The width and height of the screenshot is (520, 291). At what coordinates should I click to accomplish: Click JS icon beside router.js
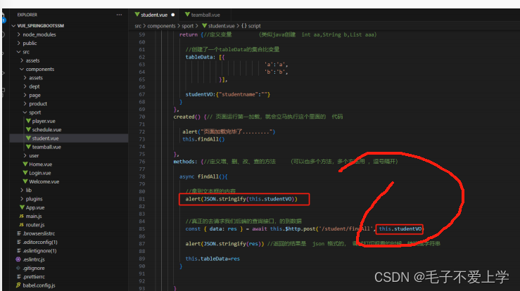(21, 225)
